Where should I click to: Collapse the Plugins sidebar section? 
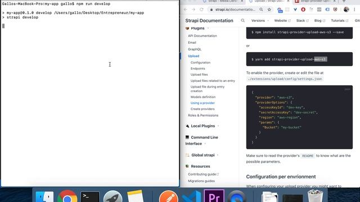tap(197, 28)
